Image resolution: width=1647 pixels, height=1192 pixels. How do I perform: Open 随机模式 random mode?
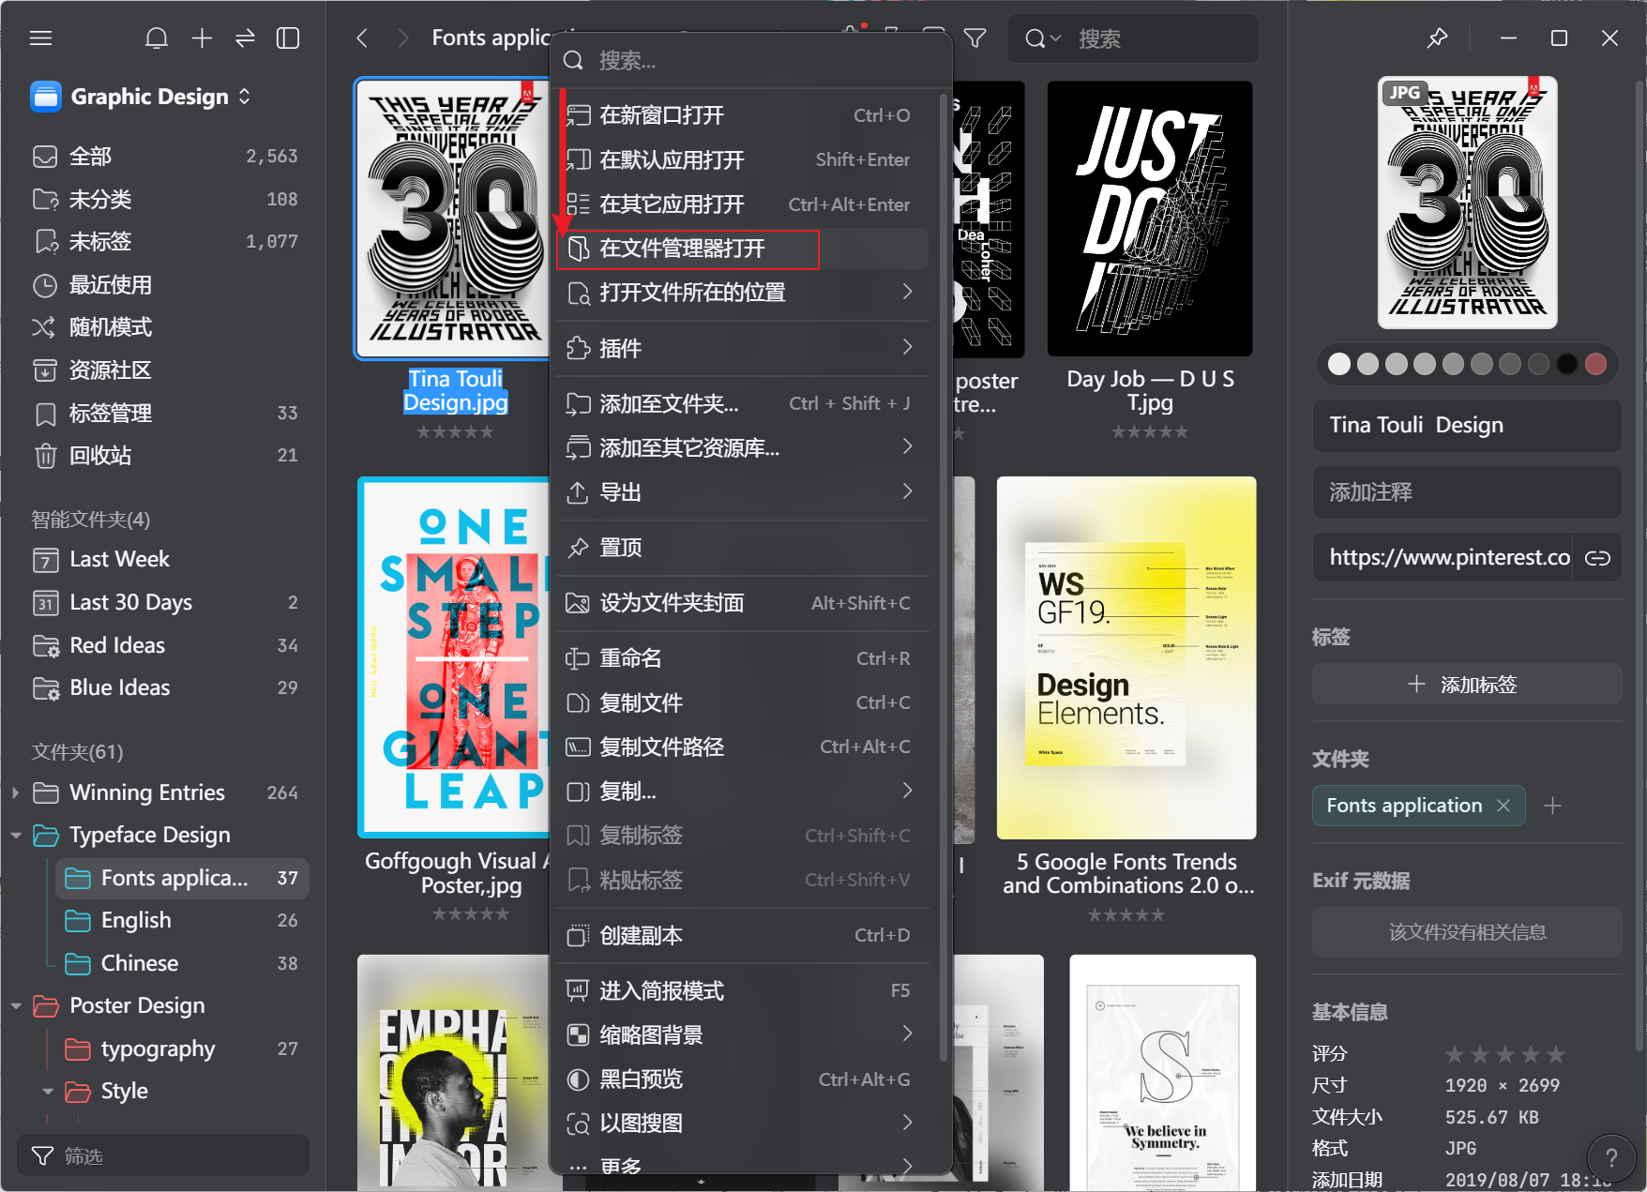coord(163,327)
